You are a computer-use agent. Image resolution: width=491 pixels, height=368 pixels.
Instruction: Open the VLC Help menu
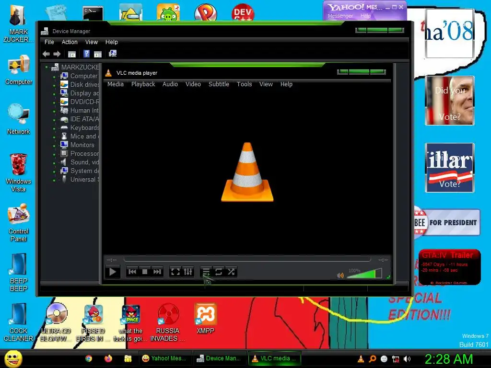[286, 84]
